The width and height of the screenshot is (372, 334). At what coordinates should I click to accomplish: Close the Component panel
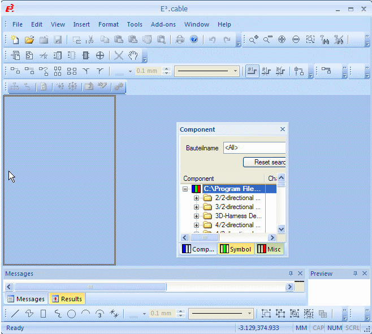click(x=282, y=129)
